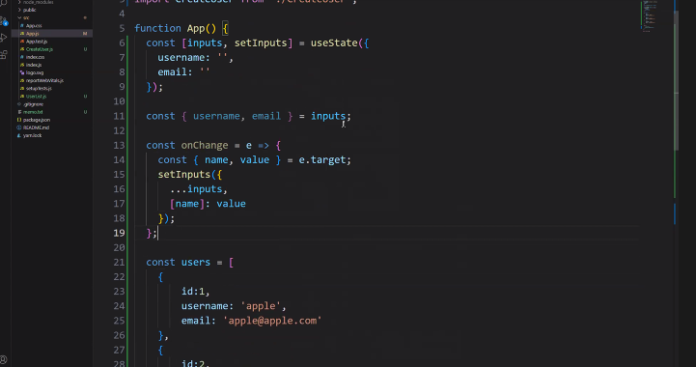
Task: Click line number 13 in gutter
Action: (119, 145)
